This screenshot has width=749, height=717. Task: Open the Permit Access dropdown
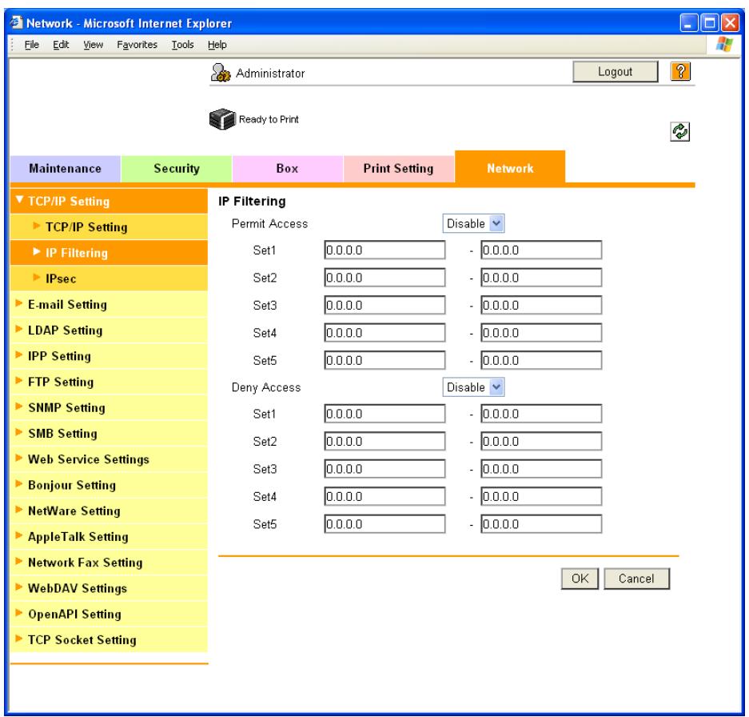click(x=473, y=223)
